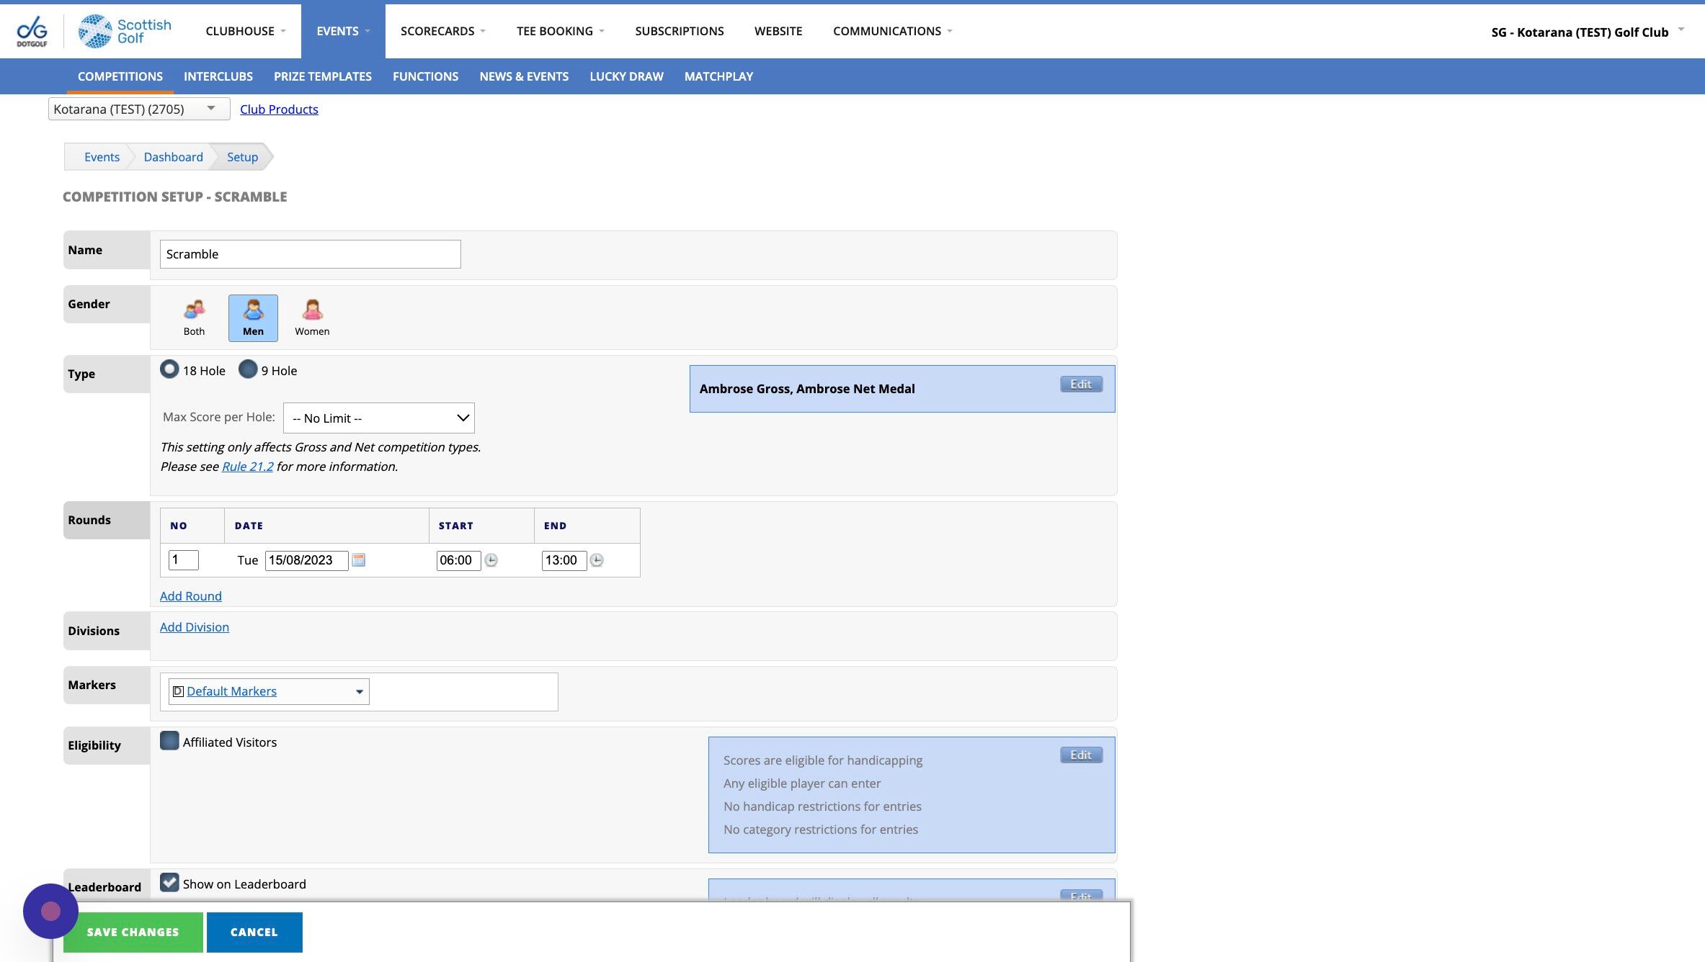The image size is (1705, 962).
Task: Open the purple chat help bubble
Action: click(50, 911)
